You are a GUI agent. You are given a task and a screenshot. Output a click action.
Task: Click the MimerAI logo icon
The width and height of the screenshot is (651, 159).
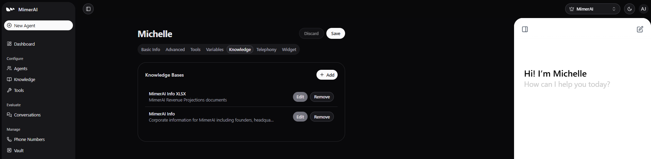coord(11,10)
